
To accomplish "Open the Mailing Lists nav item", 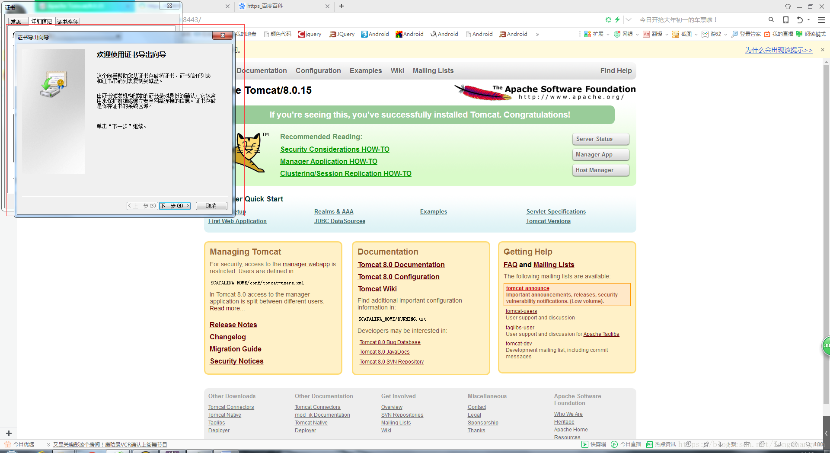I will pyautogui.click(x=433, y=70).
